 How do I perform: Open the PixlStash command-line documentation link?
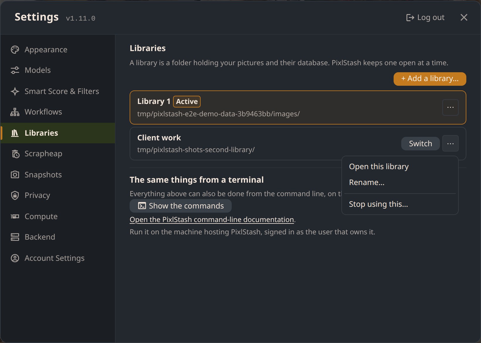212,220
